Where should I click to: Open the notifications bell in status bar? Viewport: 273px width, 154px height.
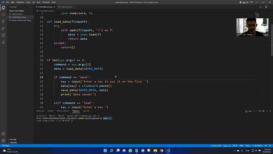270,145
